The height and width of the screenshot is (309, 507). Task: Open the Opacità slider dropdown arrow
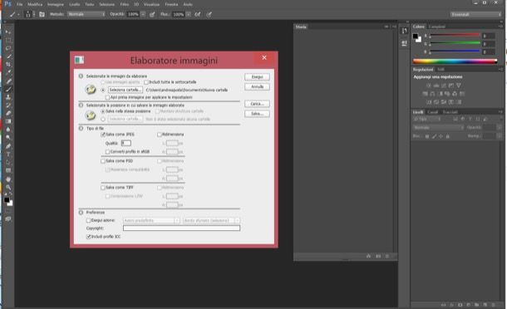(143, 14)
